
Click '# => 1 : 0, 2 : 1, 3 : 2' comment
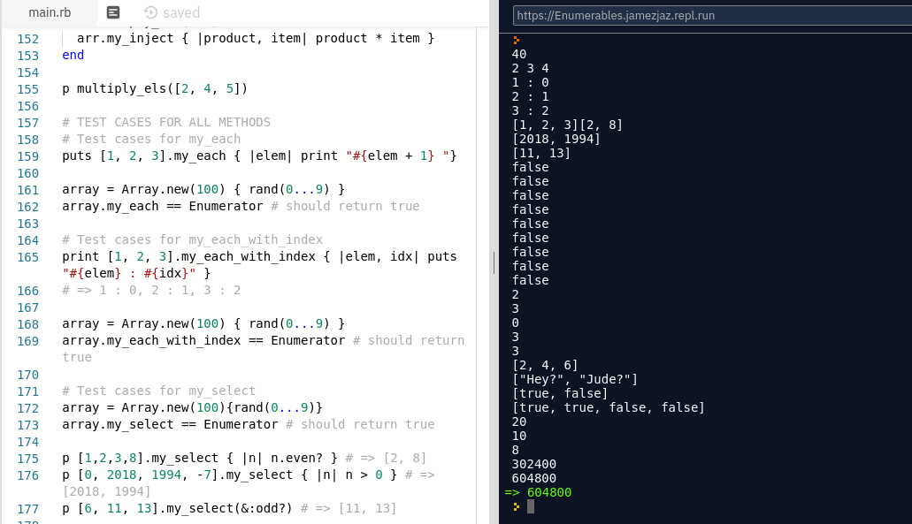[x=151, y=291]
